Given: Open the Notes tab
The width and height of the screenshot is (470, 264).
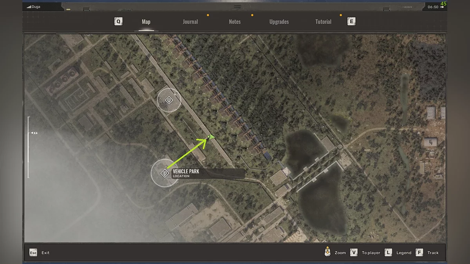Looking at the screenshot, I should (235, 22).
